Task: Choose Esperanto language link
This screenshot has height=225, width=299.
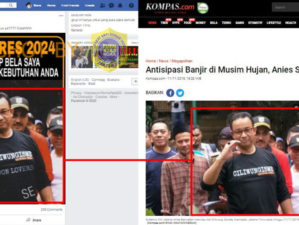Action: coord(78,84)
